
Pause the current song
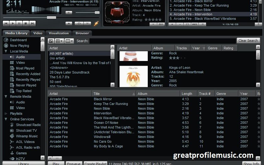[19, 23]
